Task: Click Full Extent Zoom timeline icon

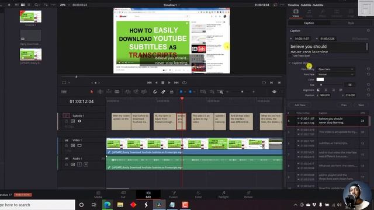Action: pos(203,92)
